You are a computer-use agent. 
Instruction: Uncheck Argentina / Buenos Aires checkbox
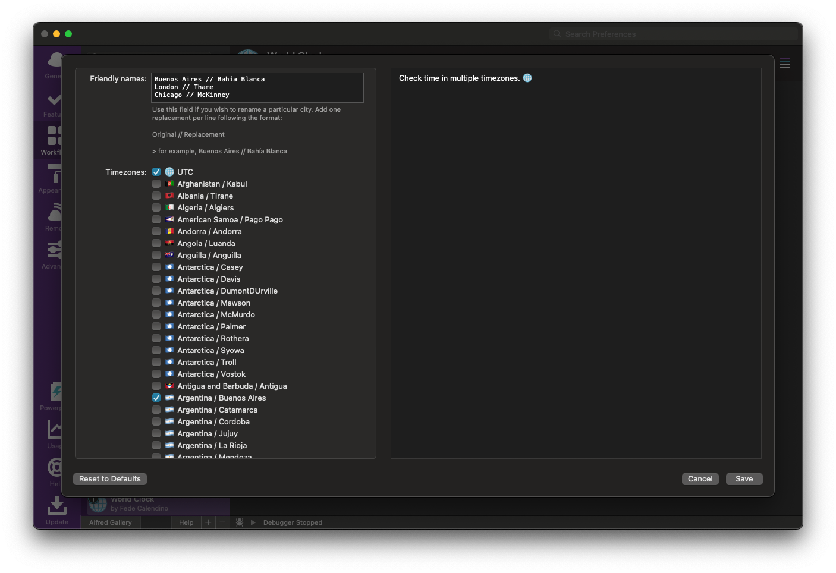156,398
